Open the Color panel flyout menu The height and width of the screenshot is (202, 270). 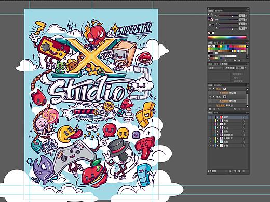click(248, 11)
